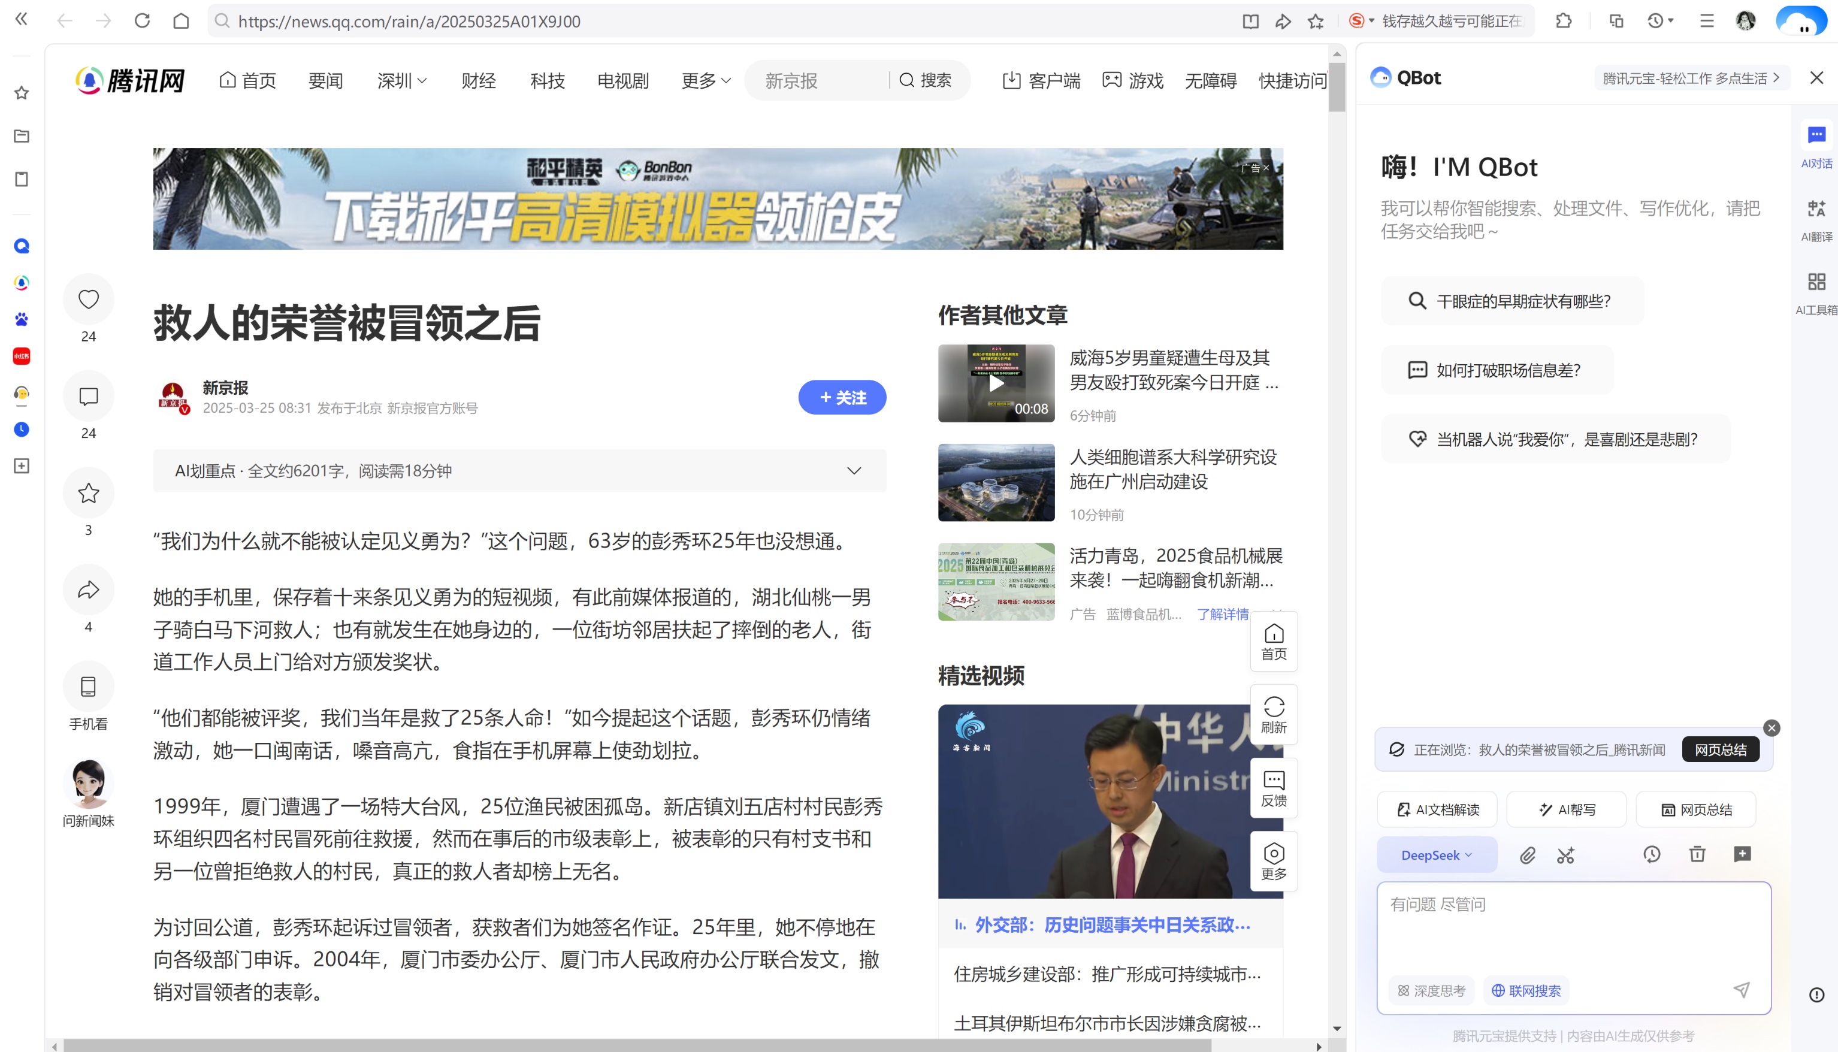Attach a file using the paperclip icon
This screenshot has height=1052, width=1838.
pyautogui.click(x=1527, y=855)
